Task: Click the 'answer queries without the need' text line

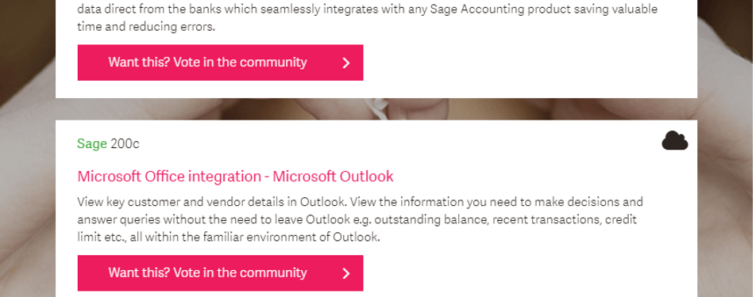Action: 357,219
